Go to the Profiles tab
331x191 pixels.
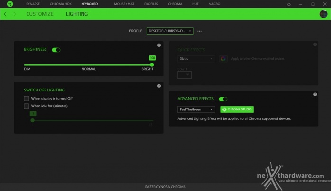click(151, 4)
